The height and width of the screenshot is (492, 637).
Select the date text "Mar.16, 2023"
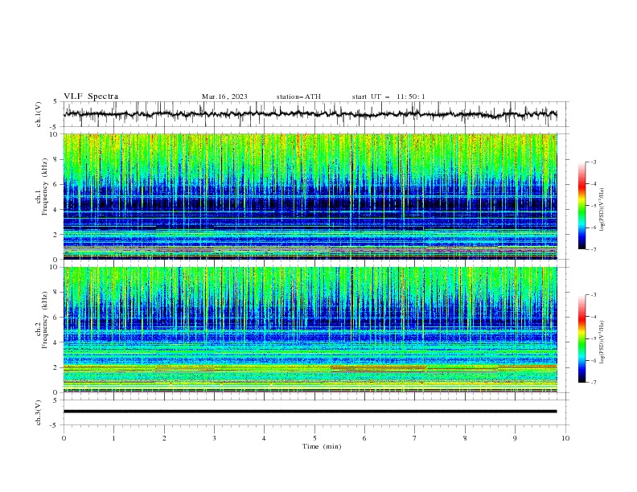coord(224,96)
